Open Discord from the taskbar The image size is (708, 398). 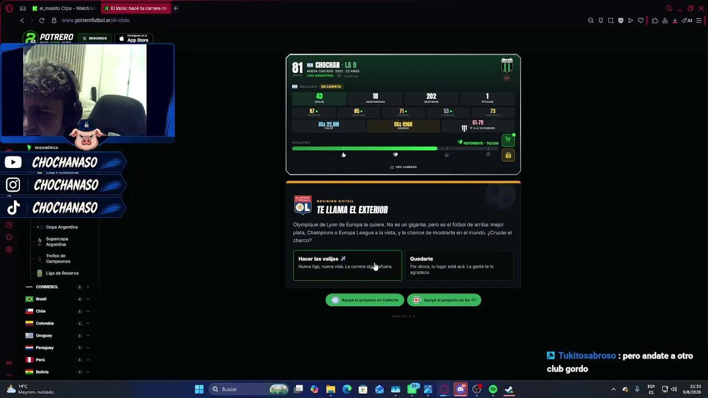[x=460, y=389]
